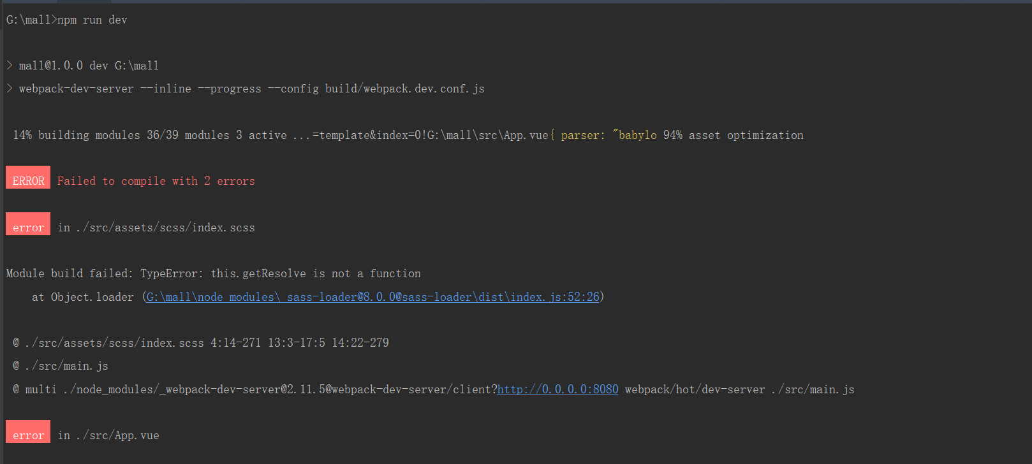
Task: Select the '@ ./src/main.js' line
Action: click(61, 366)
